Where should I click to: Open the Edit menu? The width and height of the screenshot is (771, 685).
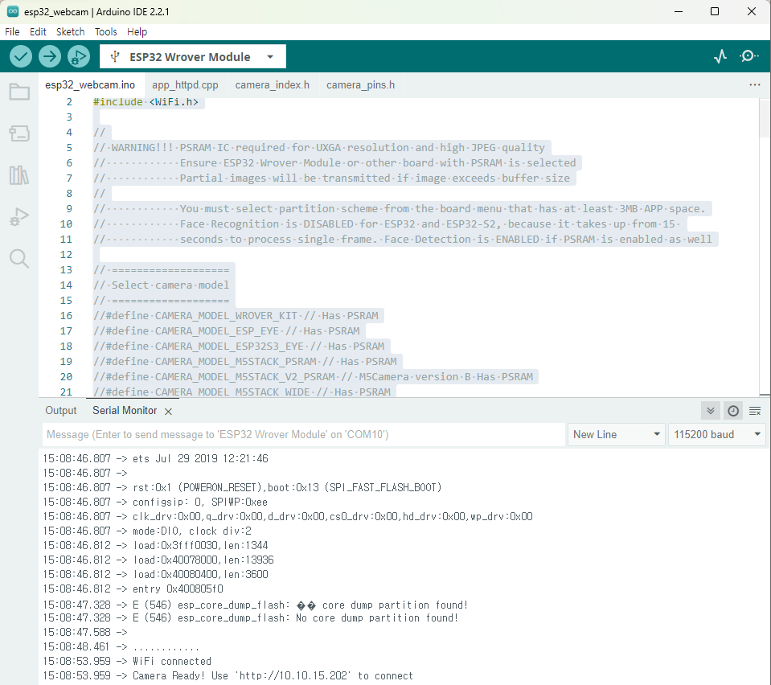[x=38, y=32]
